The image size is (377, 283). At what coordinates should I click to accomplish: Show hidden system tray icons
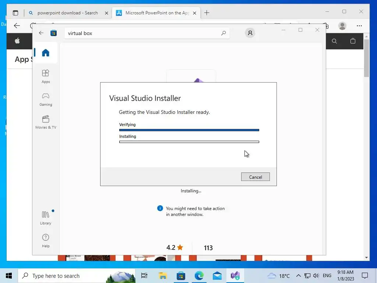tap(298, 276)
